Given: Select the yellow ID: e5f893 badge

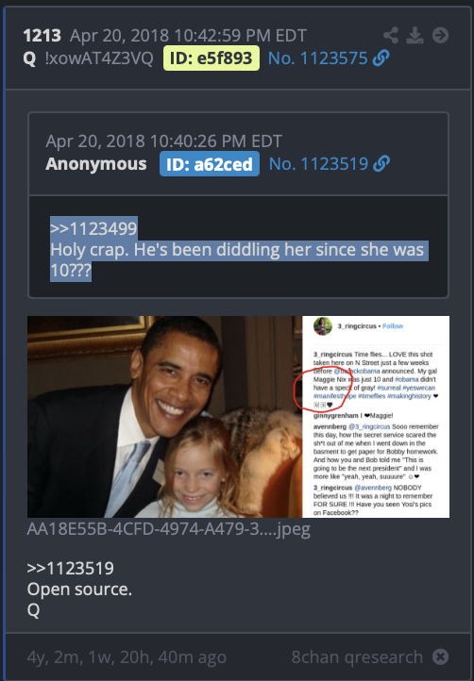Looking at the screenshot, I should [212, 58].
